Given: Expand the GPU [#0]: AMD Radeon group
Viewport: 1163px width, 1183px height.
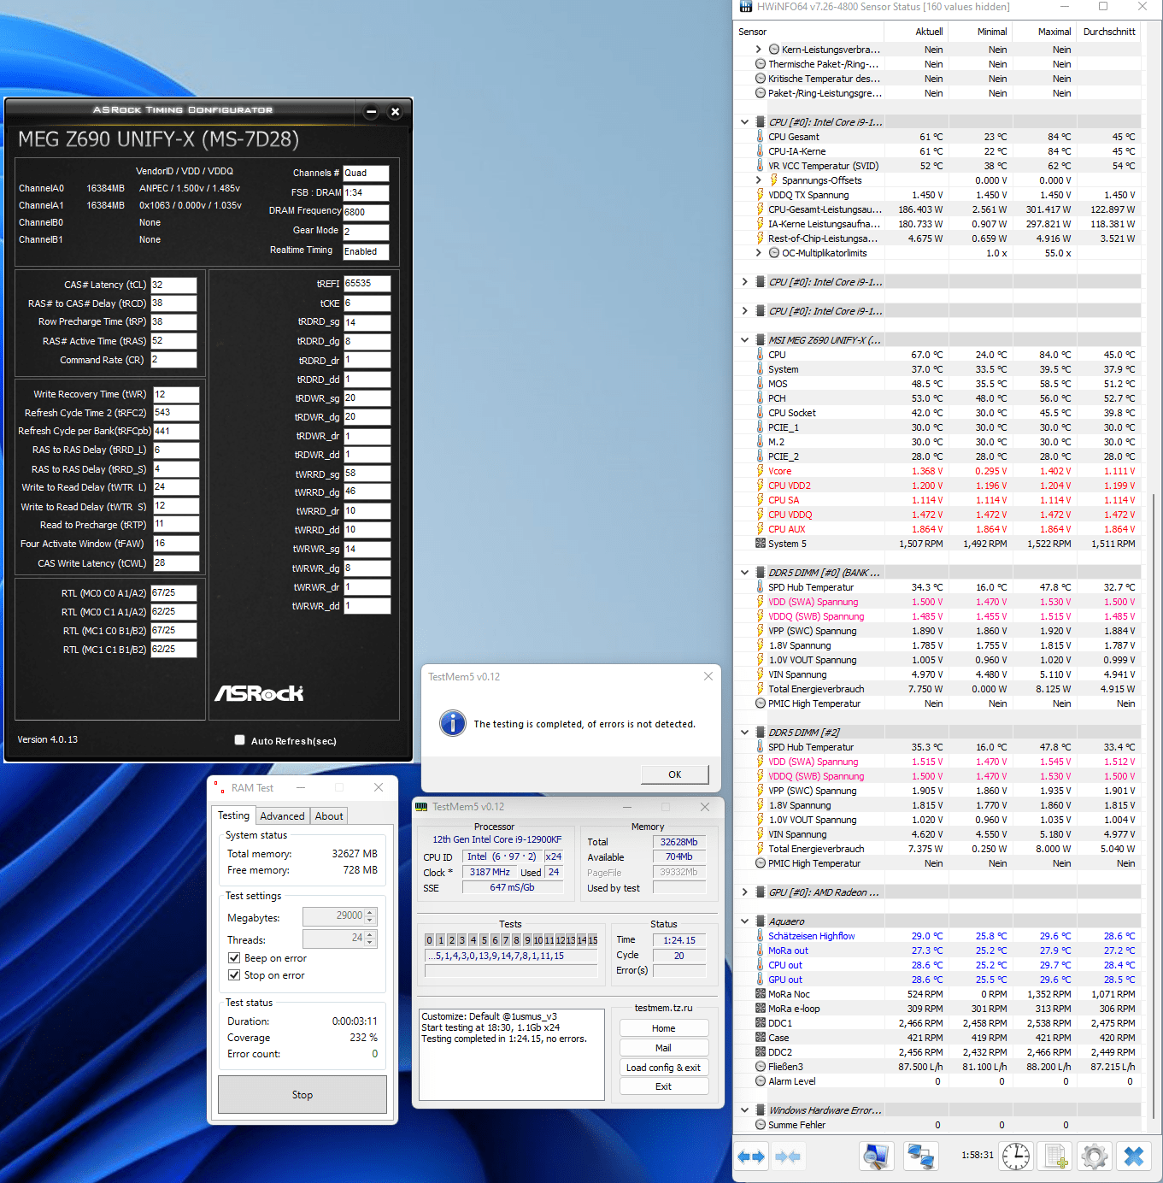Looking at the screenshot, I should 745,892.
